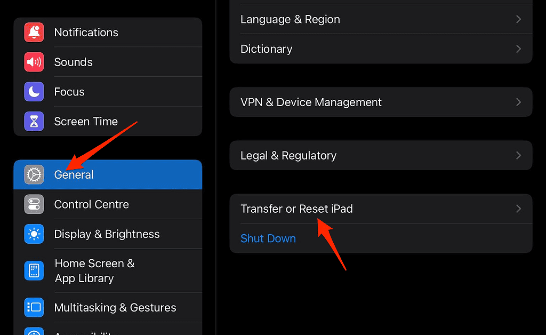
Task: Tap the Shut Down option
Action: (268, 238)
